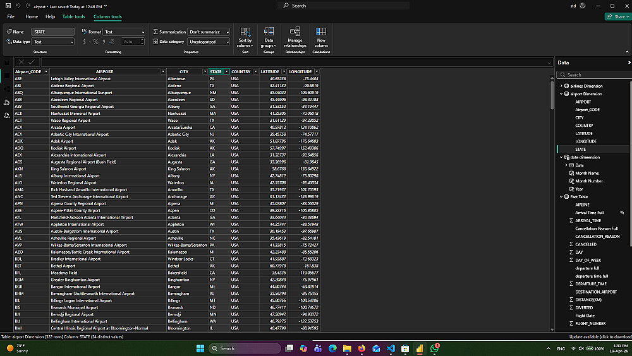Open Format dropdown showing Text
The height and width of the screenshot is (356, 632).
[x=124, y=32]
